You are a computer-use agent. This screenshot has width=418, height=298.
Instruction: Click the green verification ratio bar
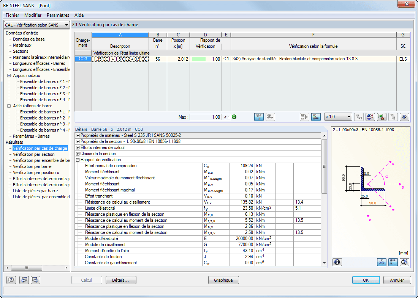(x=199, y=59)
